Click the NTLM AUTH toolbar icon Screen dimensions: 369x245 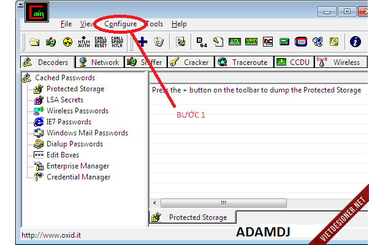tap(84, 42)
